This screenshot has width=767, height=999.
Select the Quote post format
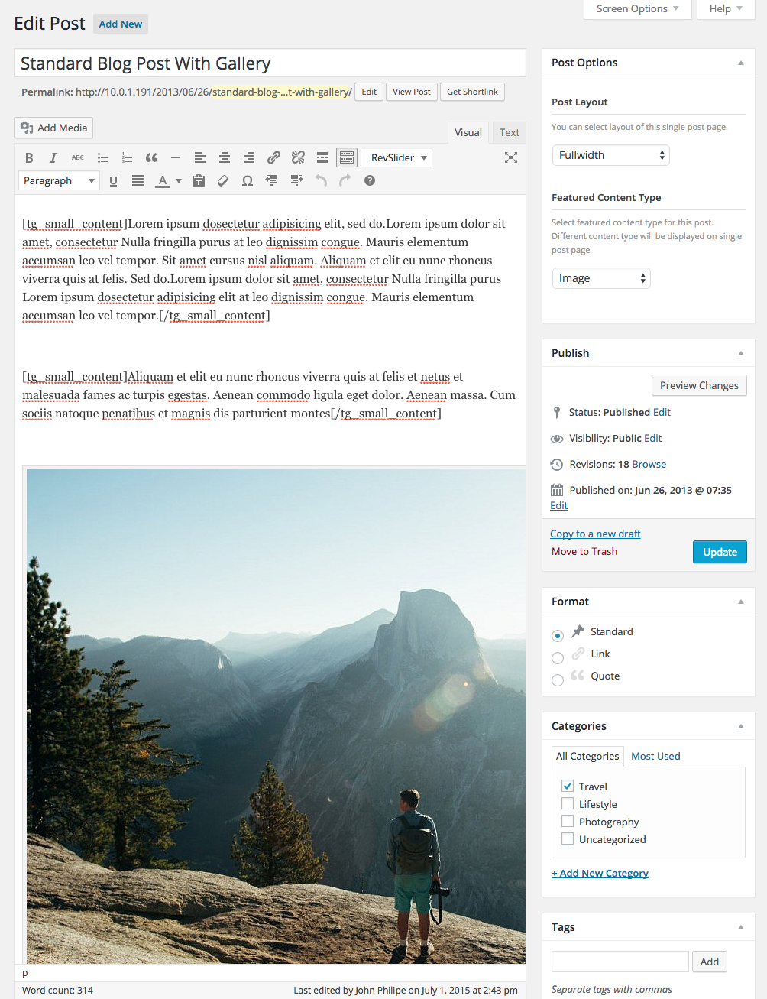[x=558, y=680]
